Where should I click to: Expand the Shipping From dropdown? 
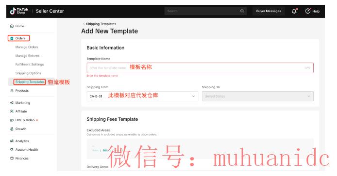142,96
